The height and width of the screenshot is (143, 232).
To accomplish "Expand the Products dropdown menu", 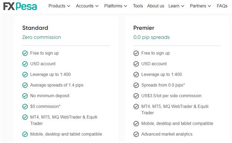I will 59,6.
